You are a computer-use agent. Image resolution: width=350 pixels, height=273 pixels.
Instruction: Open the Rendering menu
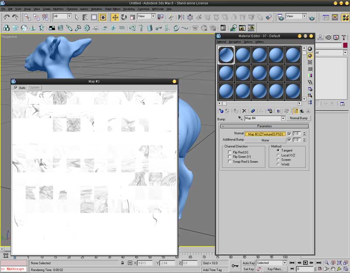pos(129,9)
